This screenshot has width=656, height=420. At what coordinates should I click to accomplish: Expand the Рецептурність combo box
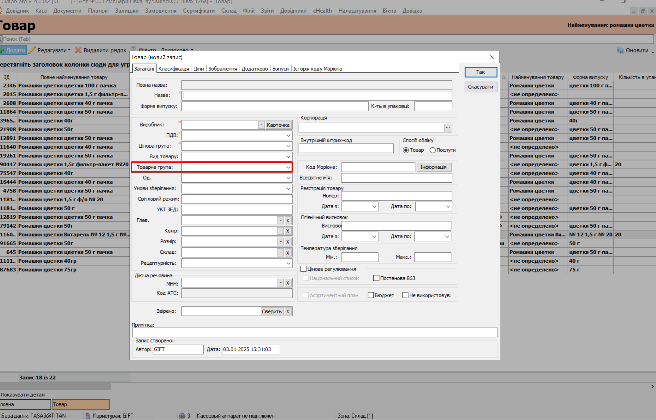[x=288, y=263]
